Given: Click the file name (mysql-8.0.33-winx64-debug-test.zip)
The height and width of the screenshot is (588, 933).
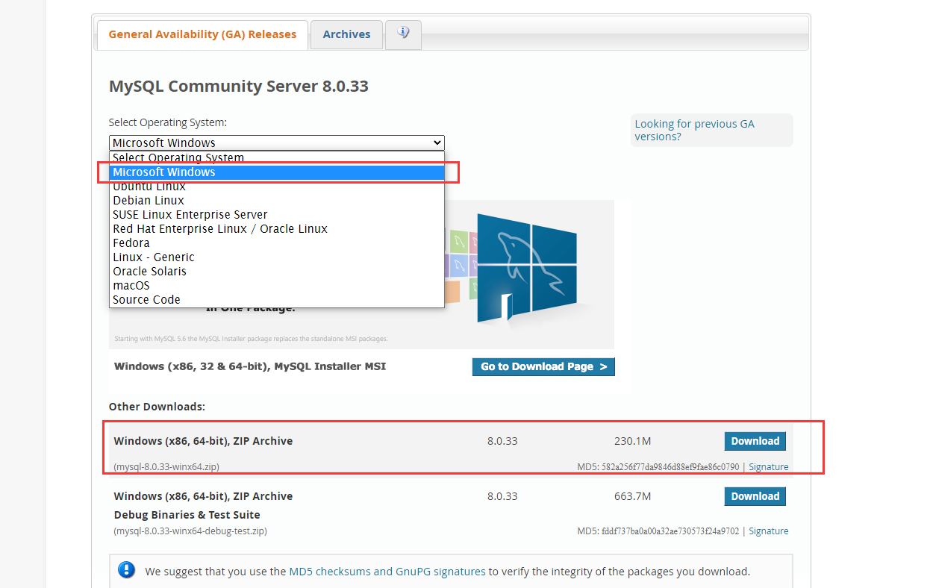Looking at the screenshot, I should (x=190, y=531).
